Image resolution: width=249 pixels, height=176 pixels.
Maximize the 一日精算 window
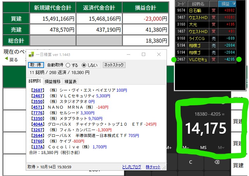144,54
